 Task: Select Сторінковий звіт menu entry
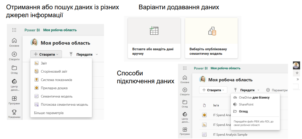coord(54,72)
